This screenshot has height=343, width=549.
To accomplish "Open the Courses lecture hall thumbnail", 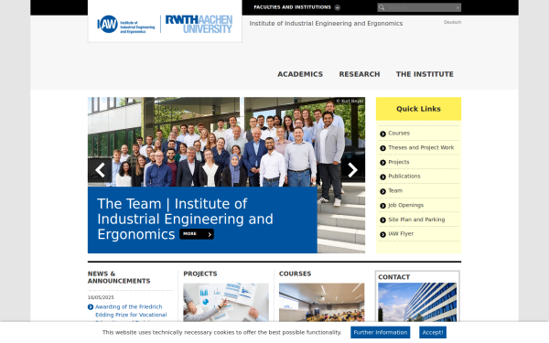I will click(x=321, y=303).
